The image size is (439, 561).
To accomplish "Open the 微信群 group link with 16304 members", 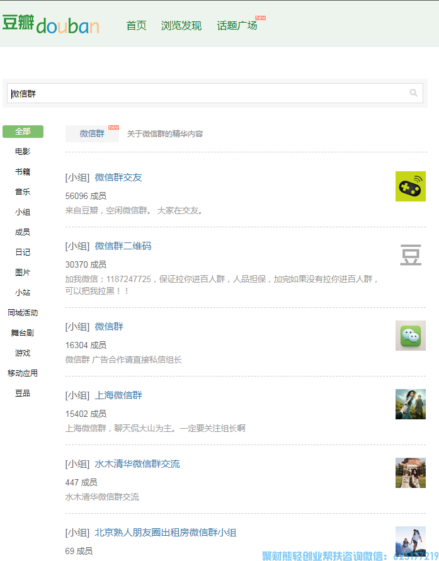I will coord(109,327).
